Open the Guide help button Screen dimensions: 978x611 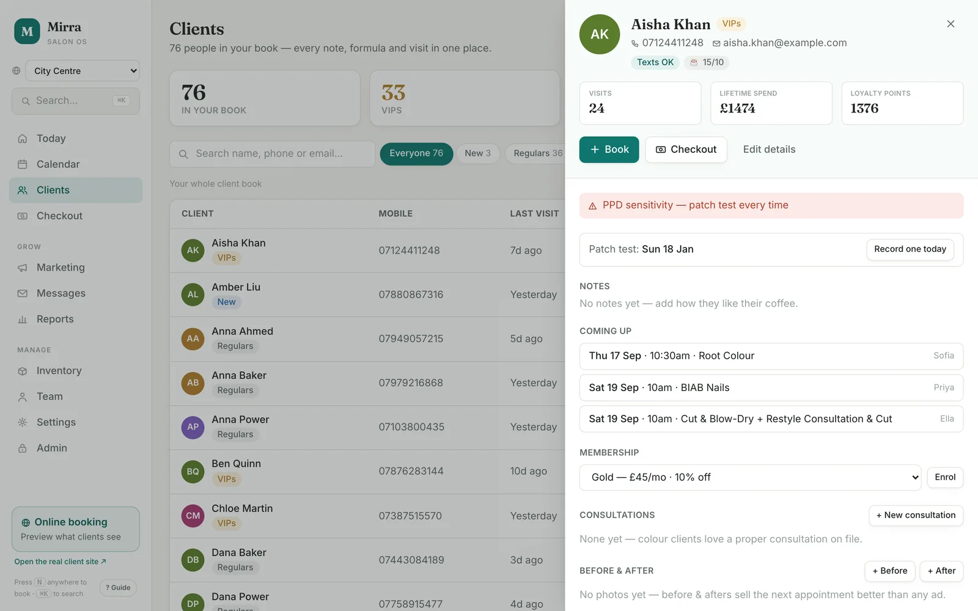point(118,588)
